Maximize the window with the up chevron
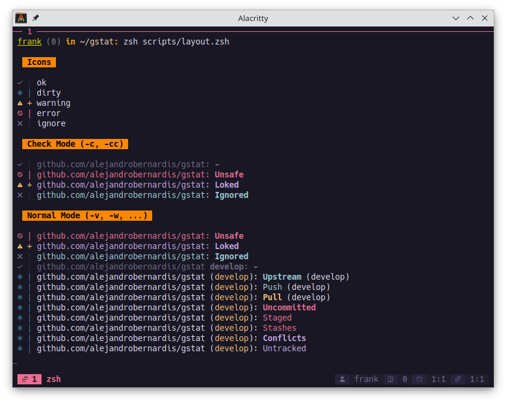This screenshot has width=507, height=403. (470, 18)
